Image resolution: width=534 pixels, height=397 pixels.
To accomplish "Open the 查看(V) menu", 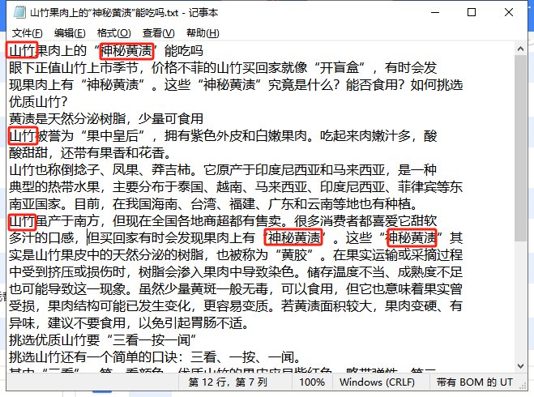I will (x=158, y=33).
